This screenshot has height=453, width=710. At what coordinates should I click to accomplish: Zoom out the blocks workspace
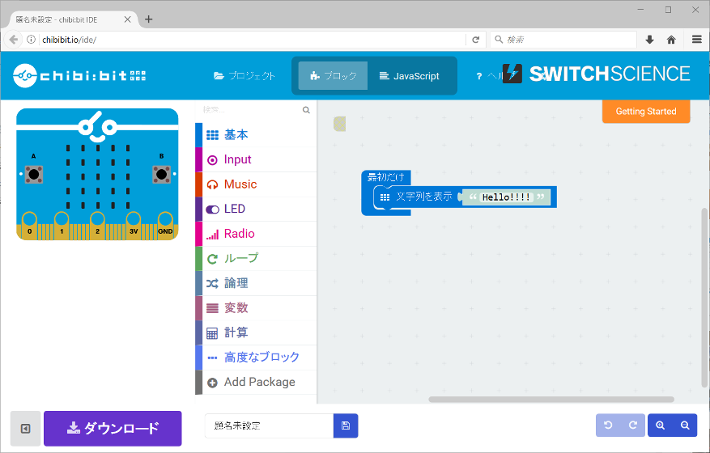(x=685, y=425)
